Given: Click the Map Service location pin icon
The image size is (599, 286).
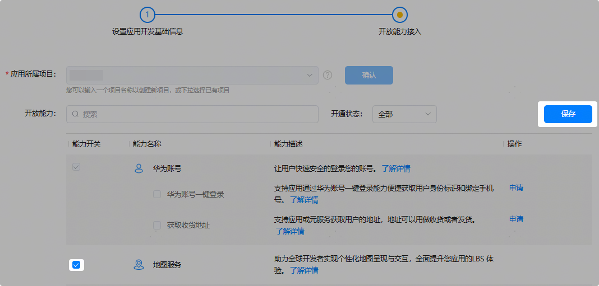Looking at the screenshot, I should tap(139, 265).
